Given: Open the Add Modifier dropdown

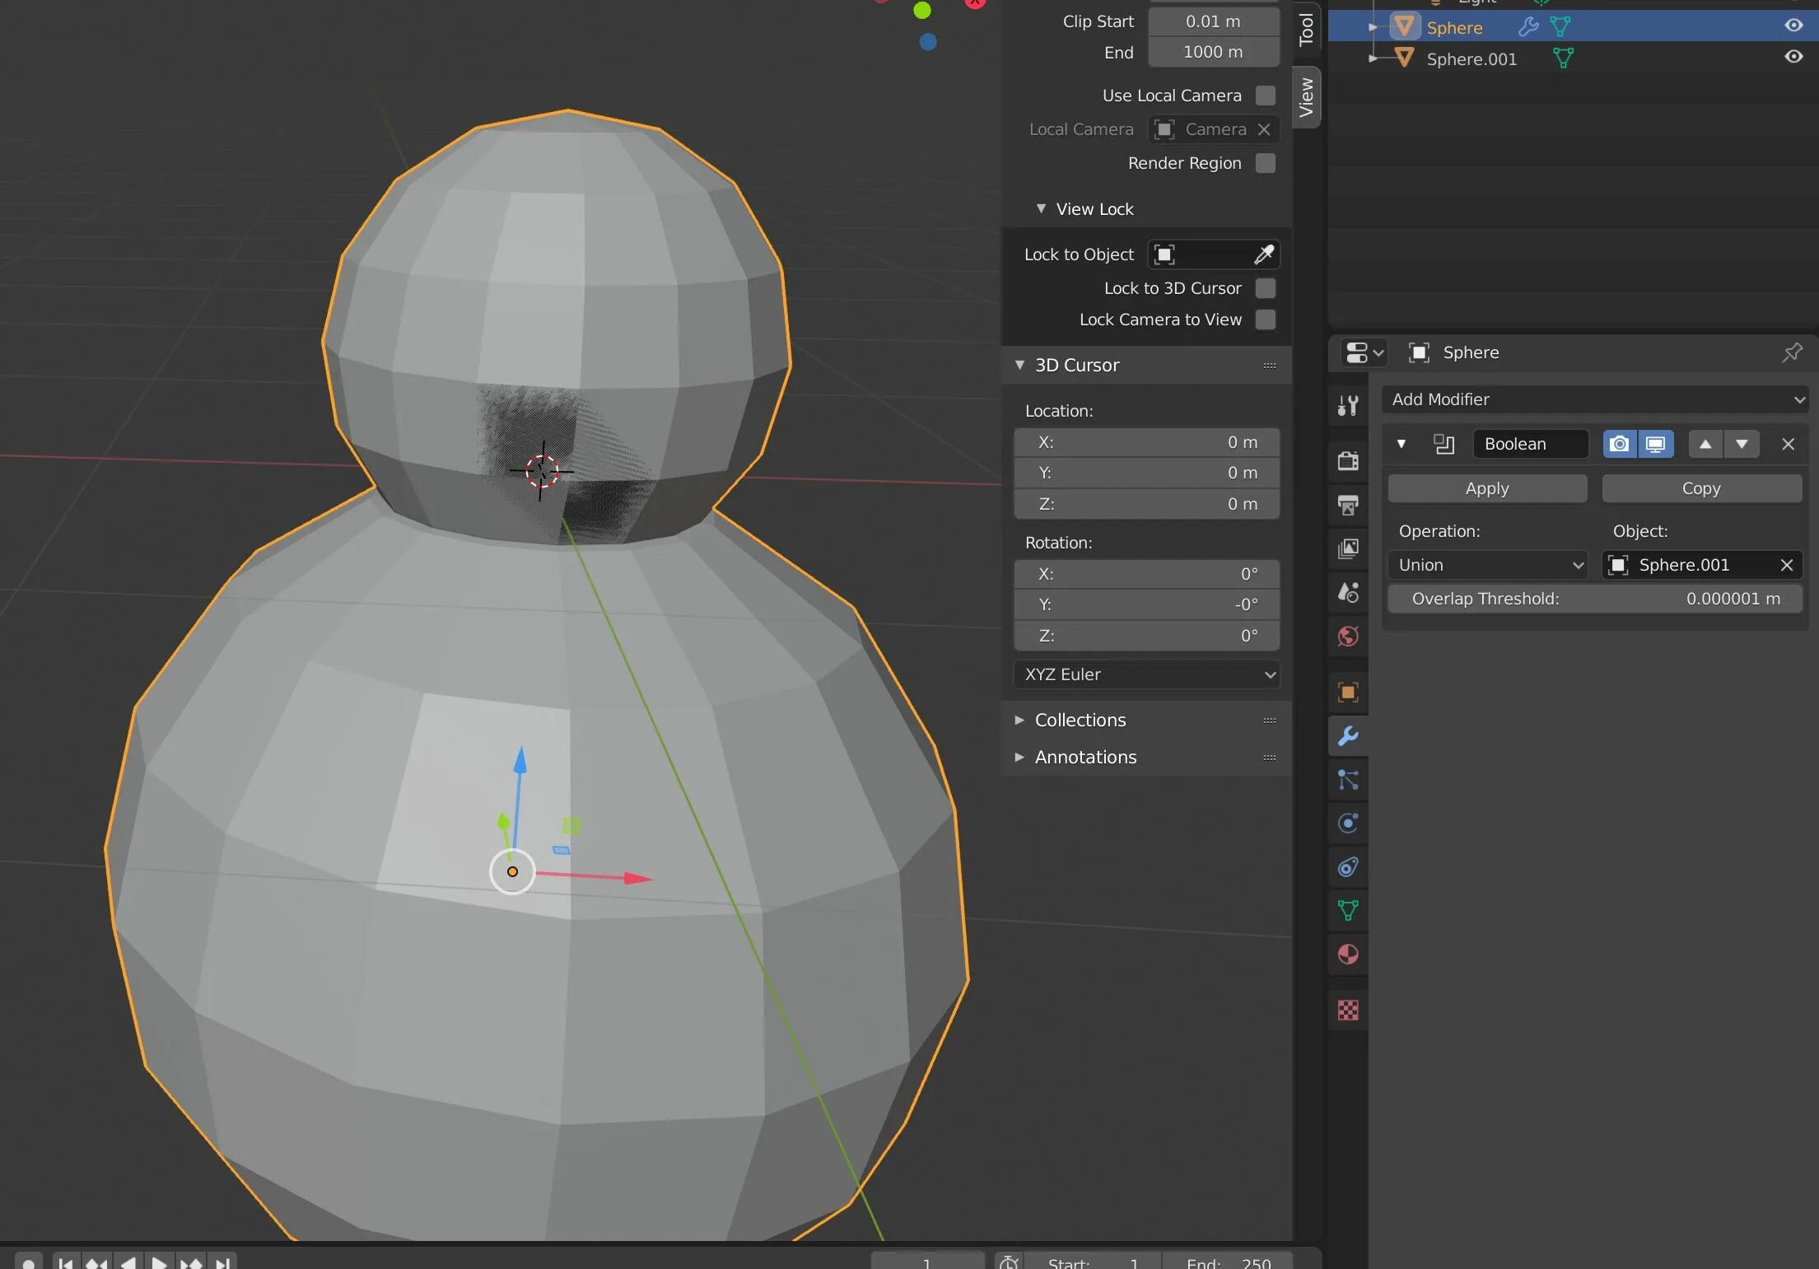Looking at the screenshot, I should point(1594,399).
